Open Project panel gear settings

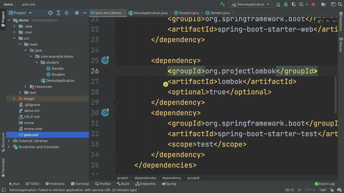pos(77,13)
